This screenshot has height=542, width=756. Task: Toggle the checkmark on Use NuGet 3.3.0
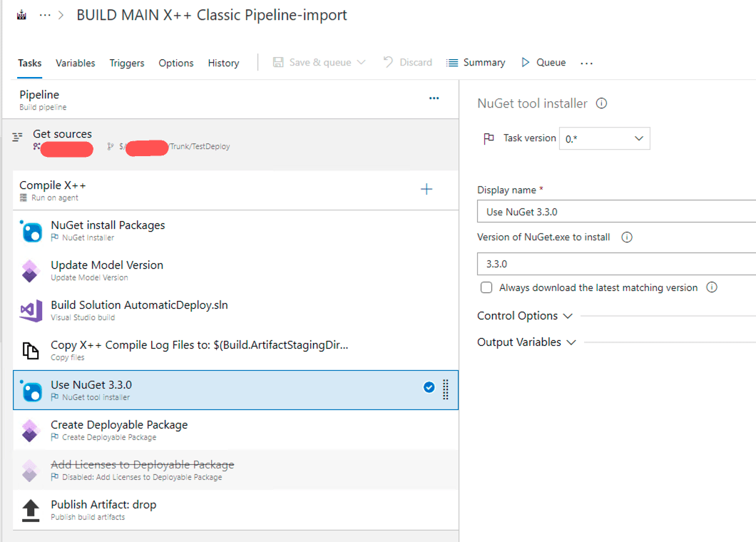(x=429, y=387)
